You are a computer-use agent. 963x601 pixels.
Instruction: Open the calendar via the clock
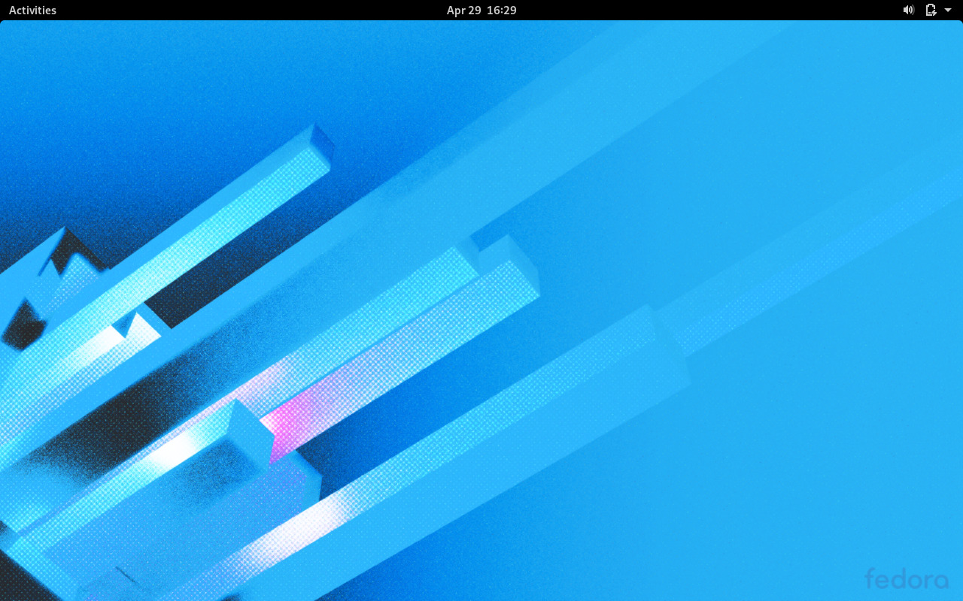[481, 10]
